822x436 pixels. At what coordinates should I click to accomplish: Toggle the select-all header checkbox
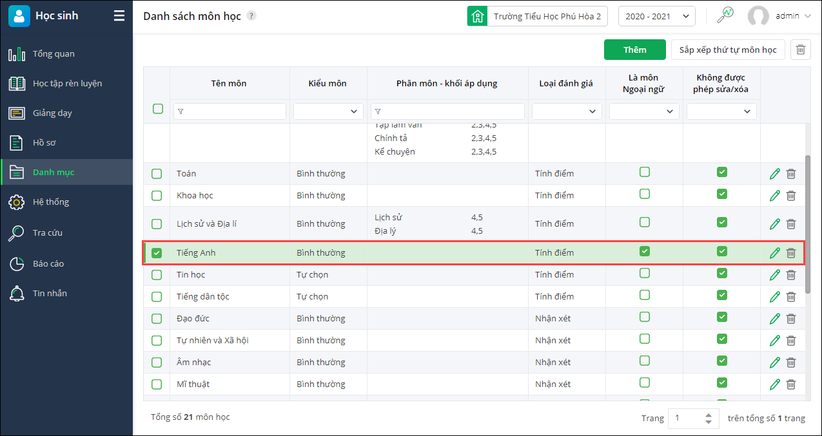click(158, 109)
